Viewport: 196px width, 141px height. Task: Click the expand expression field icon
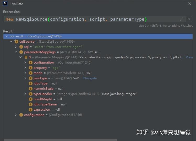[182, 19]
